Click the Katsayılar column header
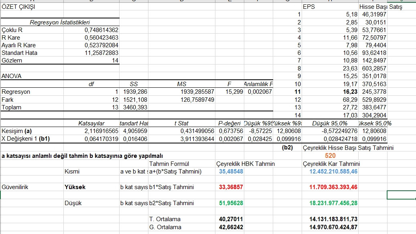The image size is (416, 234). pyautogui.click(x=91, y=123)
